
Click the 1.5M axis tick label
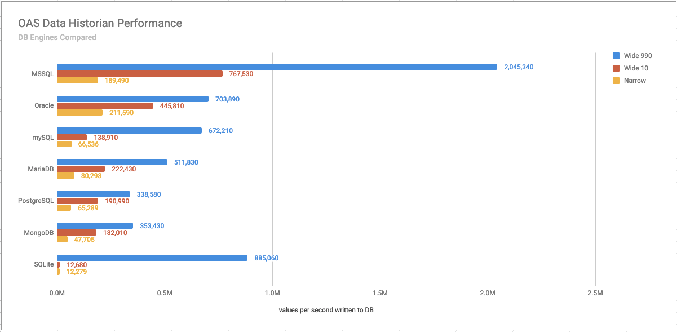coord(380,294)
